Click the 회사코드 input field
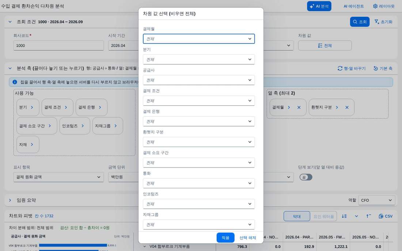The height and width of the screenshot is (251, 402). [58, 46]
